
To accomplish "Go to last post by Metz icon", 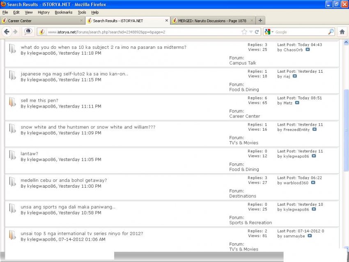I will point(297,103).
